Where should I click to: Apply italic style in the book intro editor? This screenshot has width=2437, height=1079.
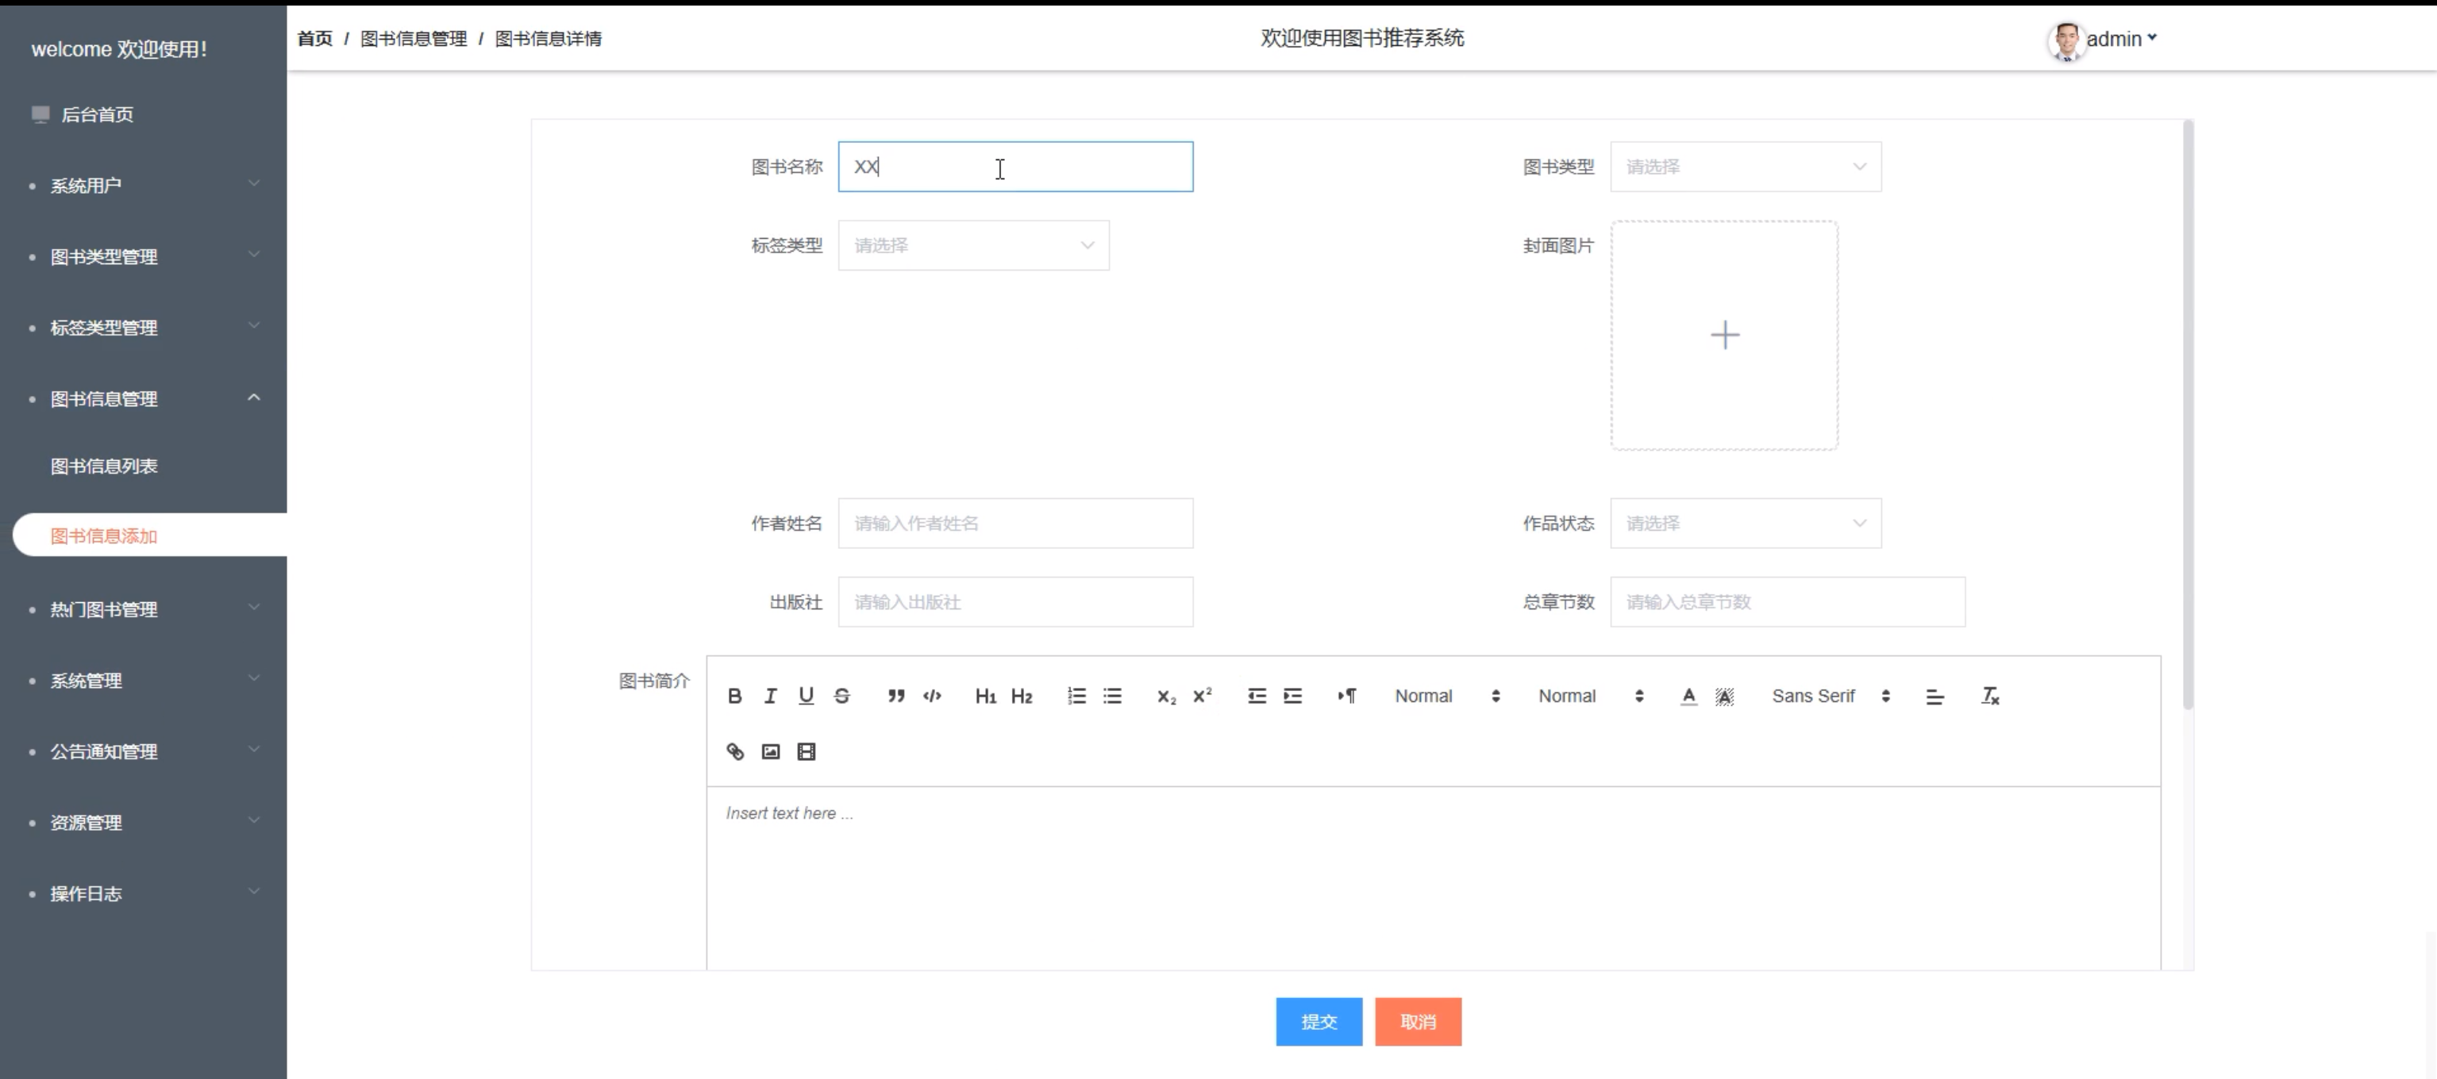point(770,696)
